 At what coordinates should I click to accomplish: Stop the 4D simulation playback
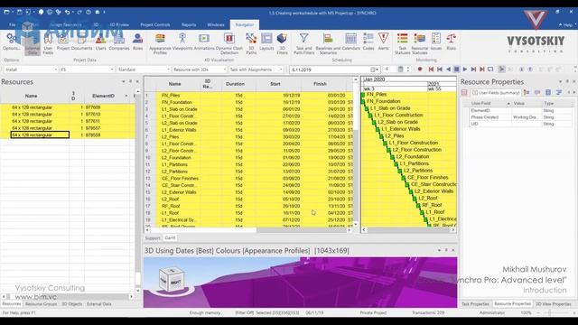(x=456, y=70)
